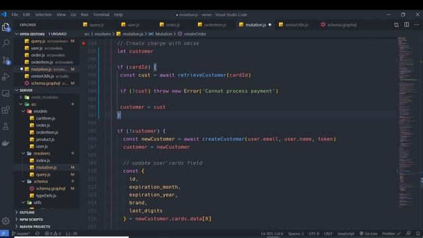Open the Explorer view in activity bar

[6, 26]
